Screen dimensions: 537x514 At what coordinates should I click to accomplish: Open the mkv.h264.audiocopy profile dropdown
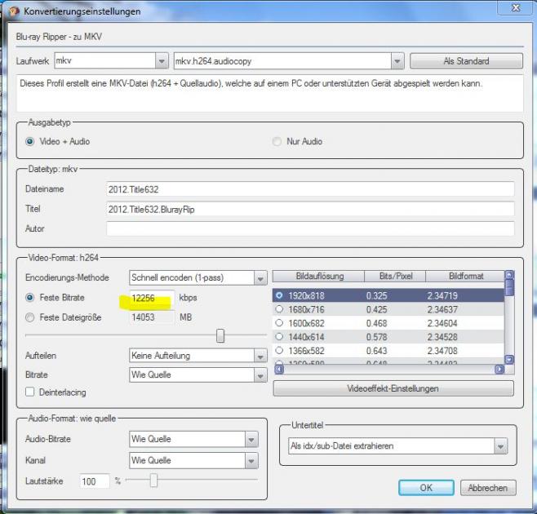[x=397, y=61]
